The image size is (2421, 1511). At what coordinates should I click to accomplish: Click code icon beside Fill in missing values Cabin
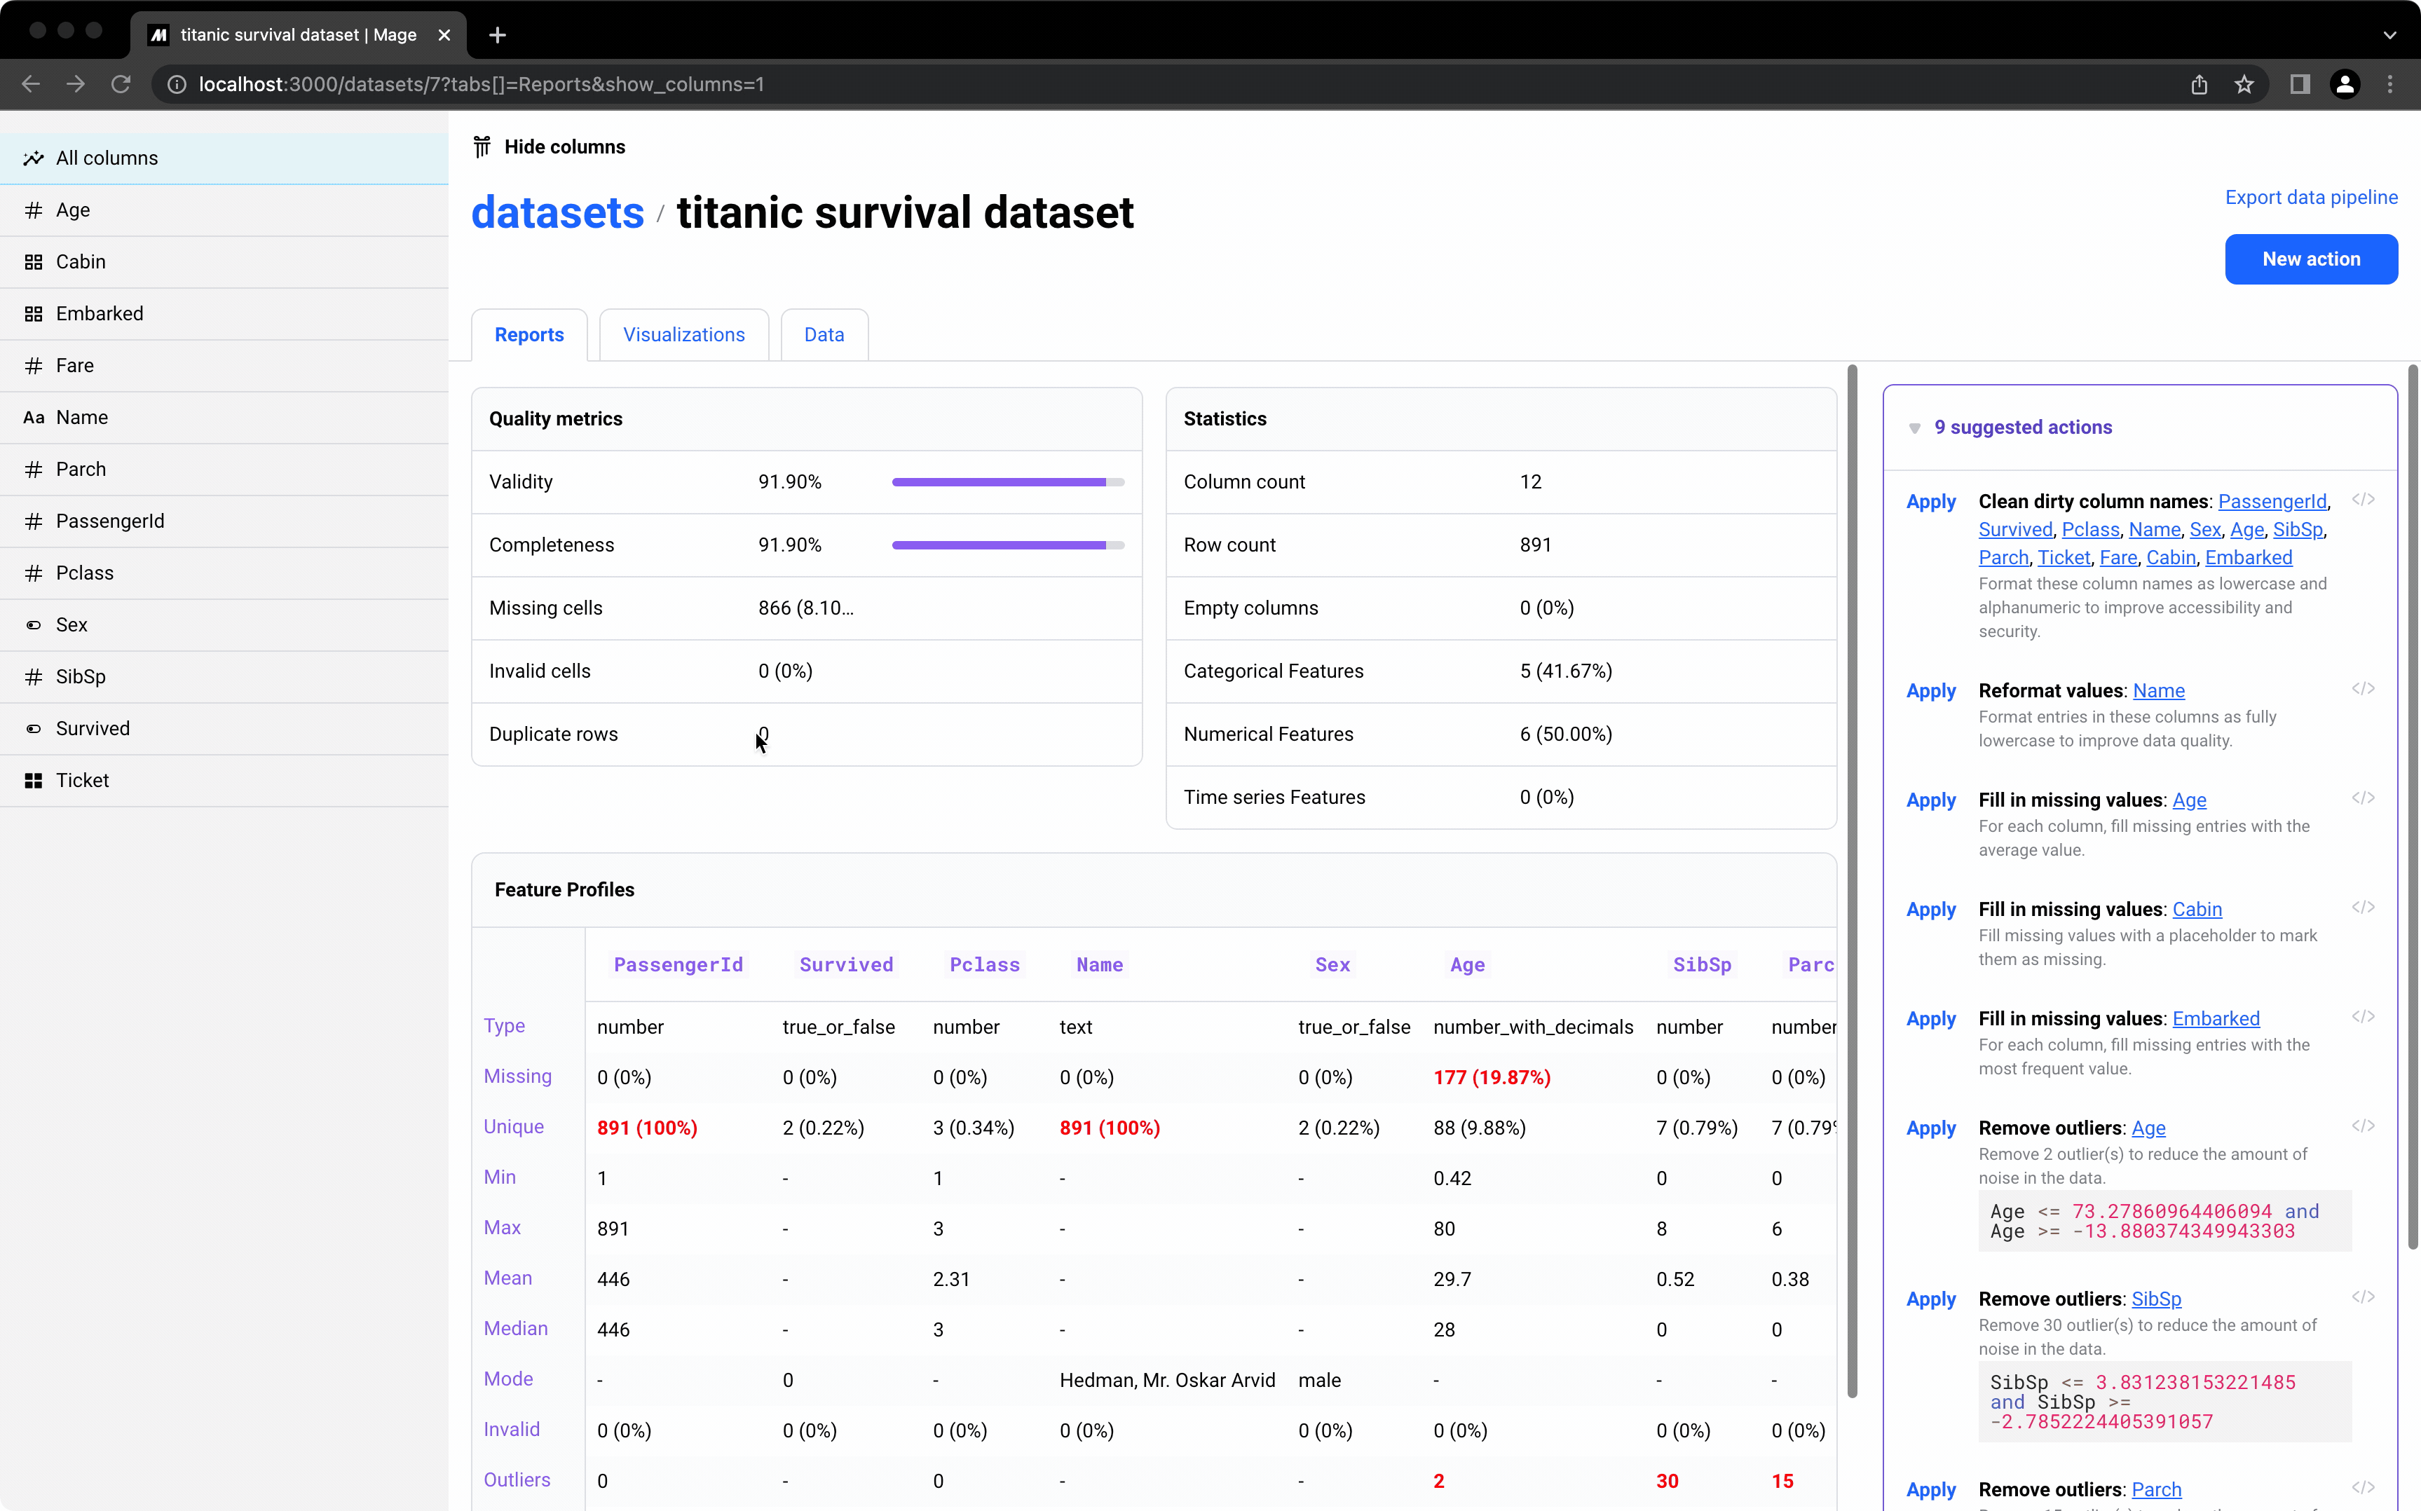[x=2362, y=908]
